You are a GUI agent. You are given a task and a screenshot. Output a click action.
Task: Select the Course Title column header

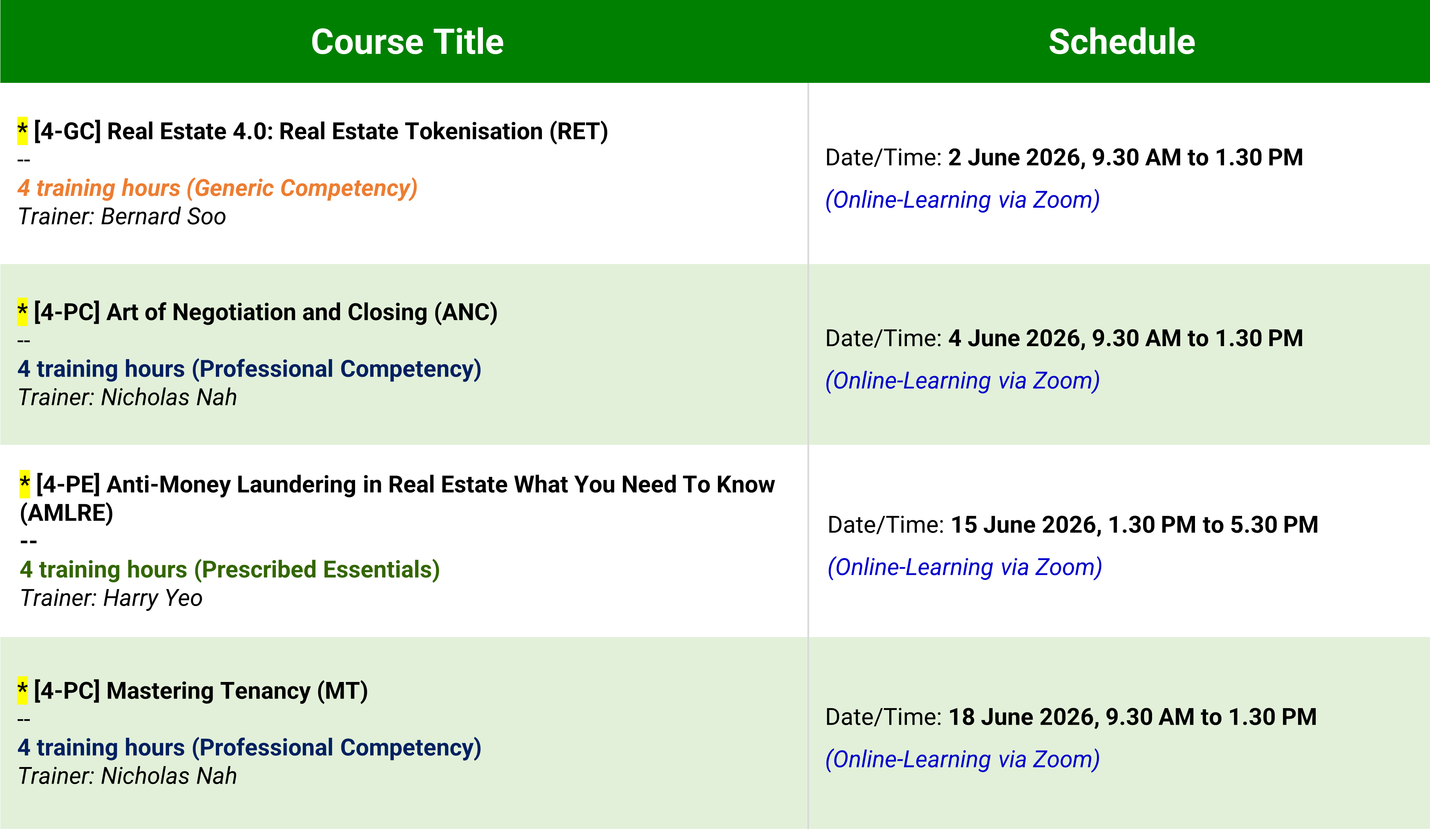[407, 42]
